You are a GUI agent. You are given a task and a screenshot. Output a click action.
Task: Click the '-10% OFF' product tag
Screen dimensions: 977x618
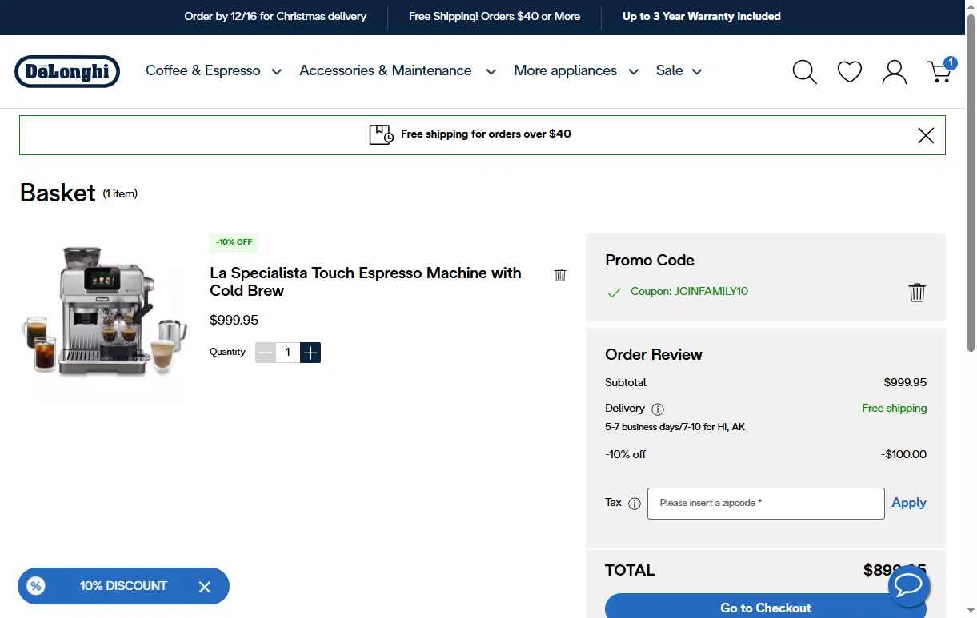(x=234, y=242)
